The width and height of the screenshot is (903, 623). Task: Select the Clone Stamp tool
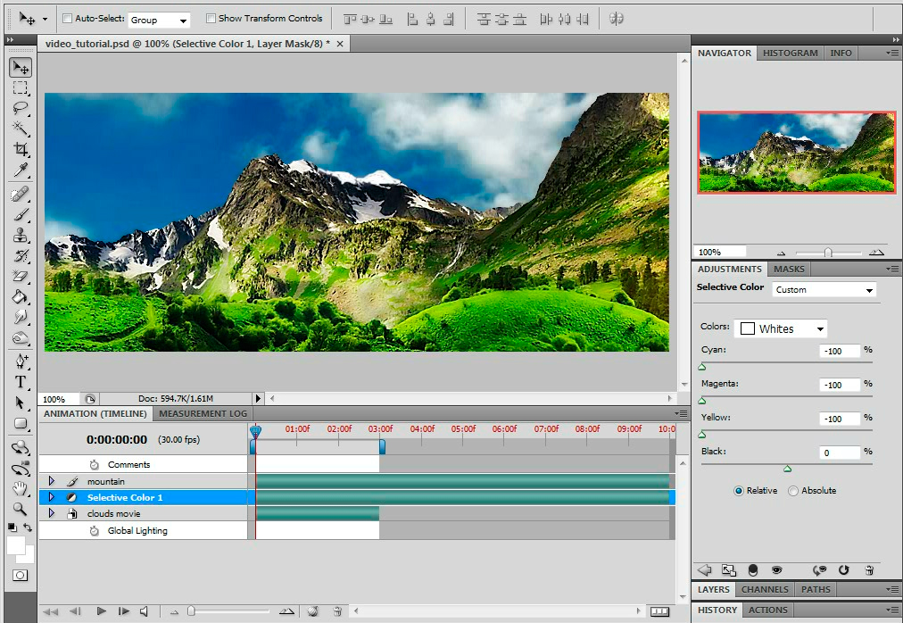pos(21,235)
